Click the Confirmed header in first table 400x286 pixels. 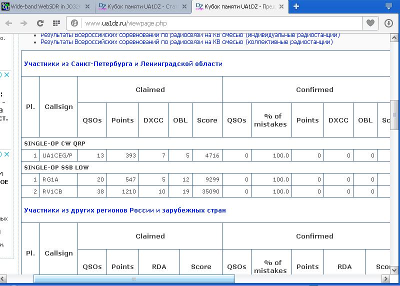click(x=314, y=89)
